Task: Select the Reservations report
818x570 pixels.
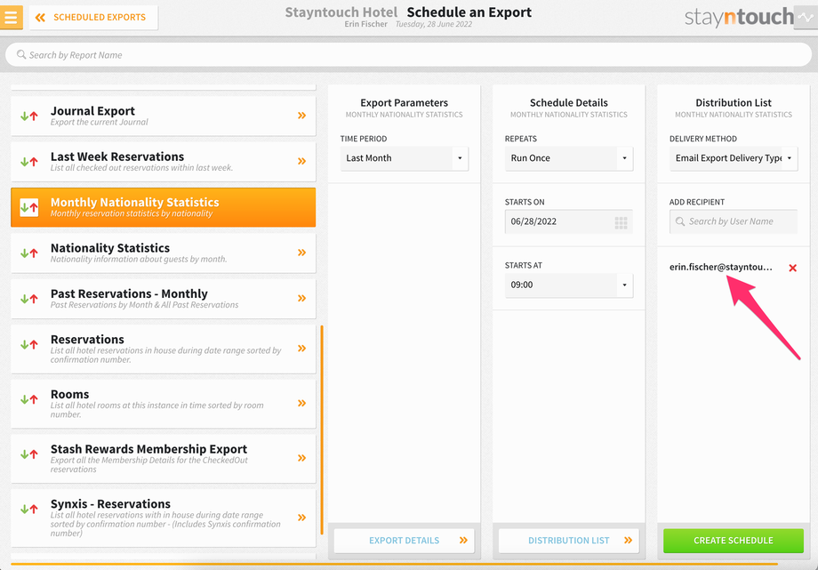Action: [x=164, y=349]
